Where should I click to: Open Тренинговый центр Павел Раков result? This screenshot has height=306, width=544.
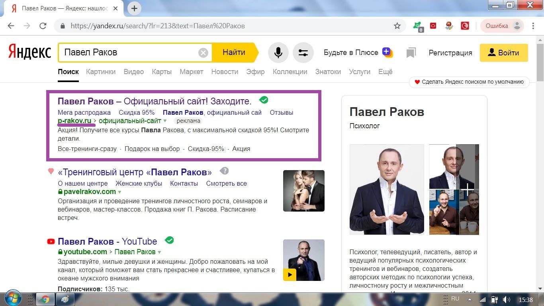[x=135, y=173]
